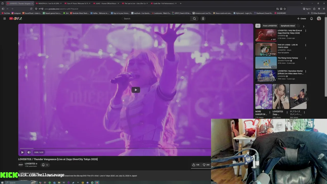
Task: Open the account avatar menu
Action: pos(319,18)
